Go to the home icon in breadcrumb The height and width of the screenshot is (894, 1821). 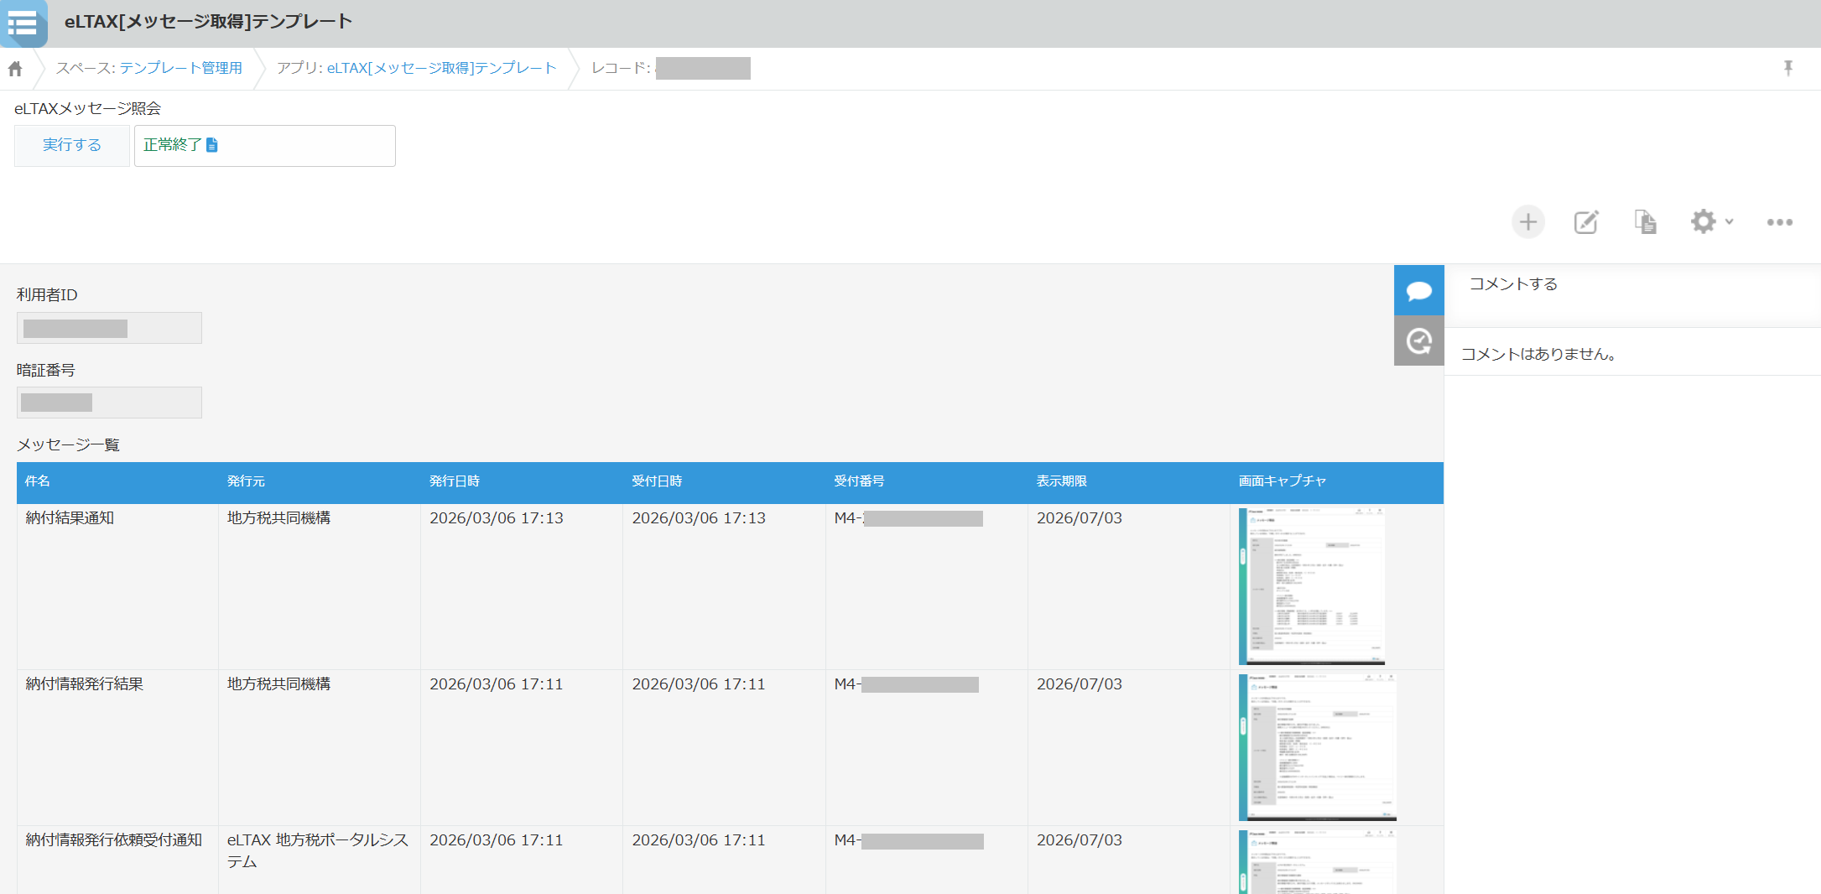[15, 69]
